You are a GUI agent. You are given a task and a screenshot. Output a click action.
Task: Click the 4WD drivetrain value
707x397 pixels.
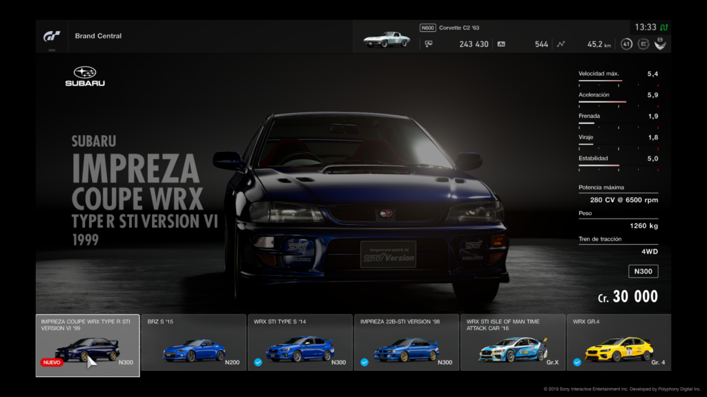[x=650, y=252]
